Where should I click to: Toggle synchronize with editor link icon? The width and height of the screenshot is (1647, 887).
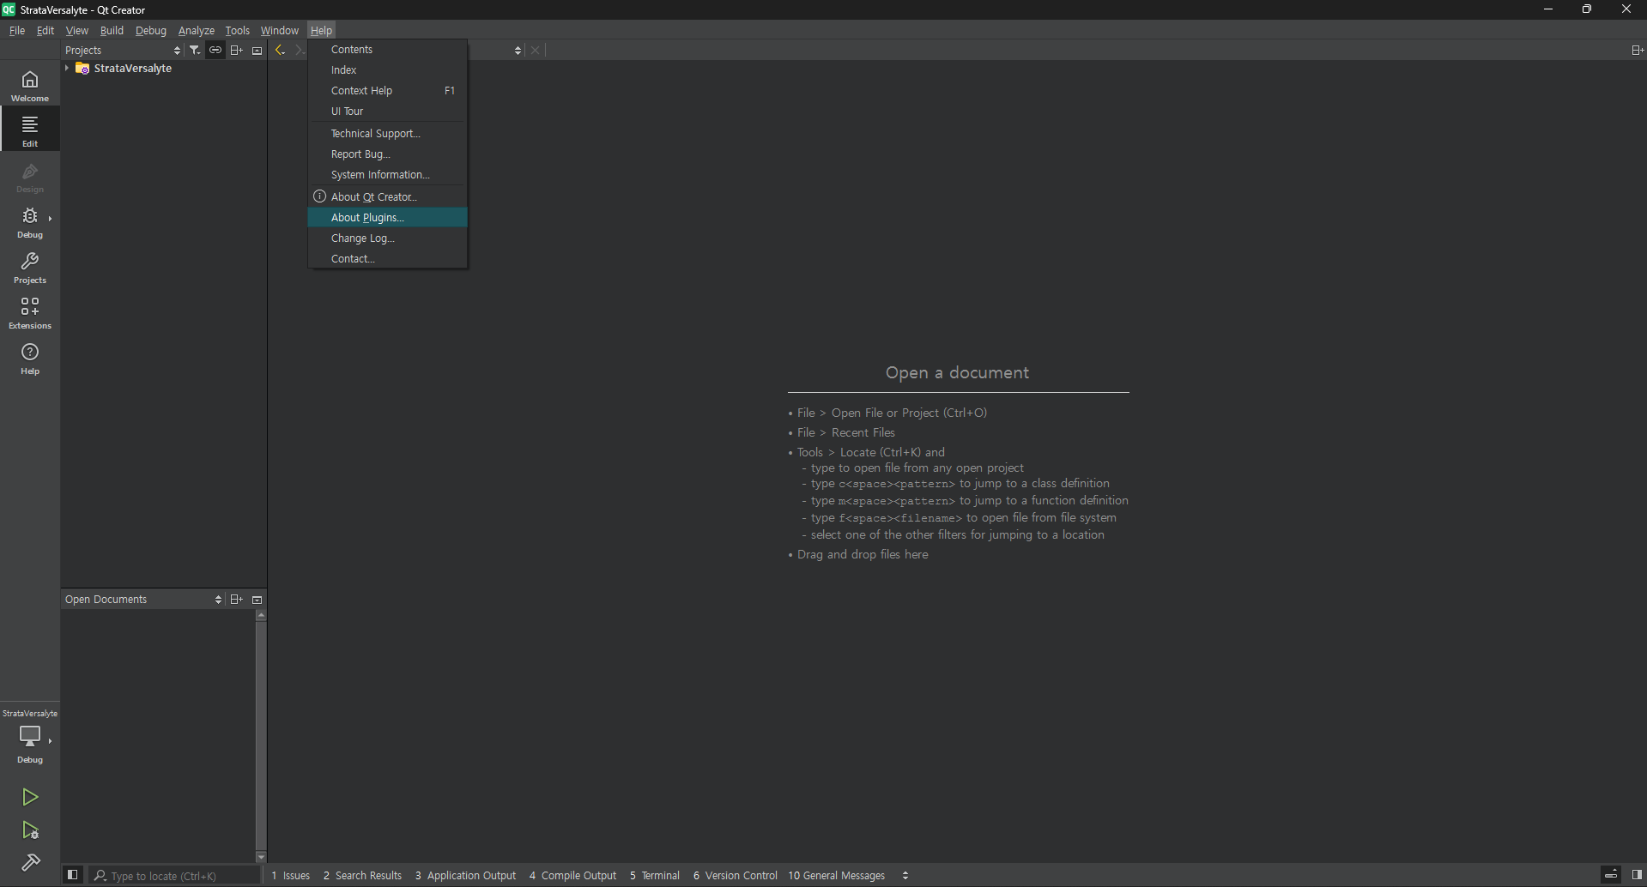pyautogui.click(x=215, y=50)
